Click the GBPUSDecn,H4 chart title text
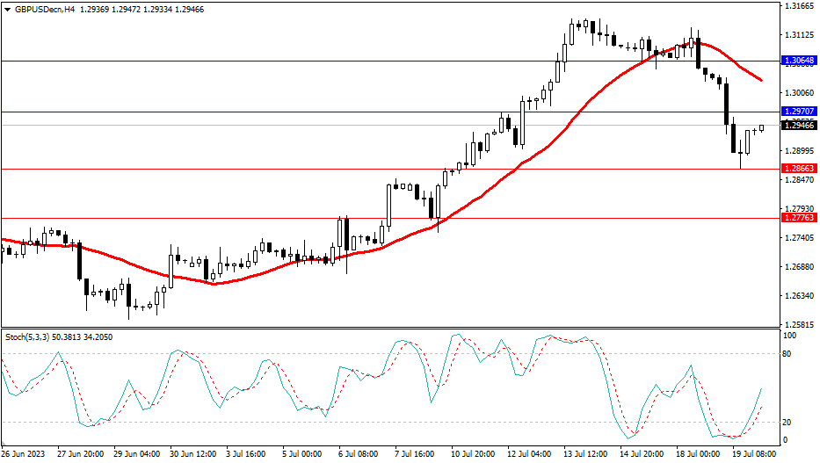820x463 pixels. (x=47, y=8)
